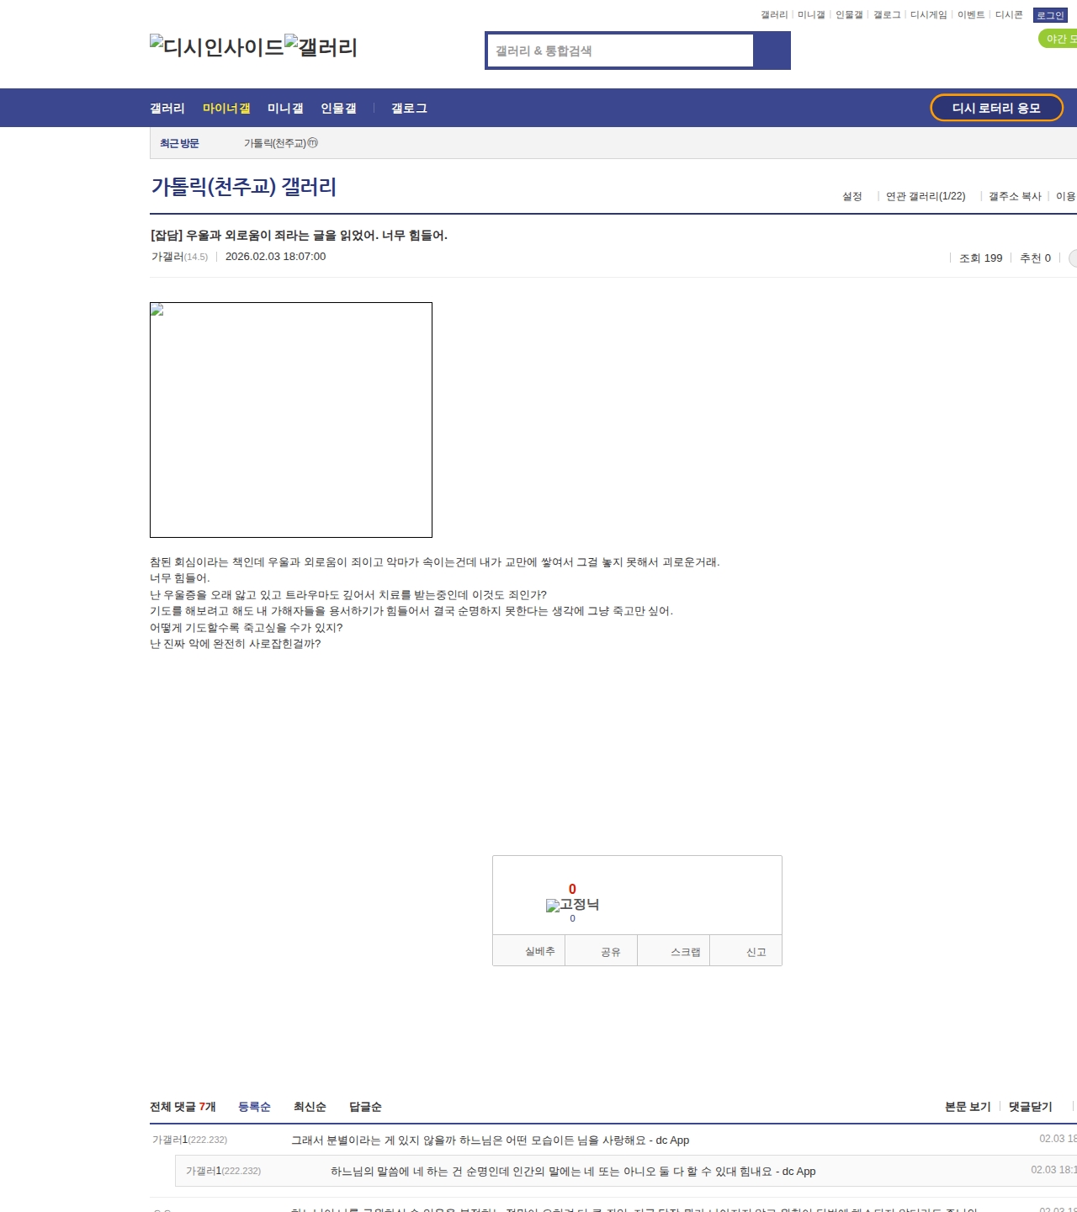The height and width of the screenshot is (1212, 1077).
Task: Click the body line starting with 참된 회심이라는
Action: coord(435,562)
